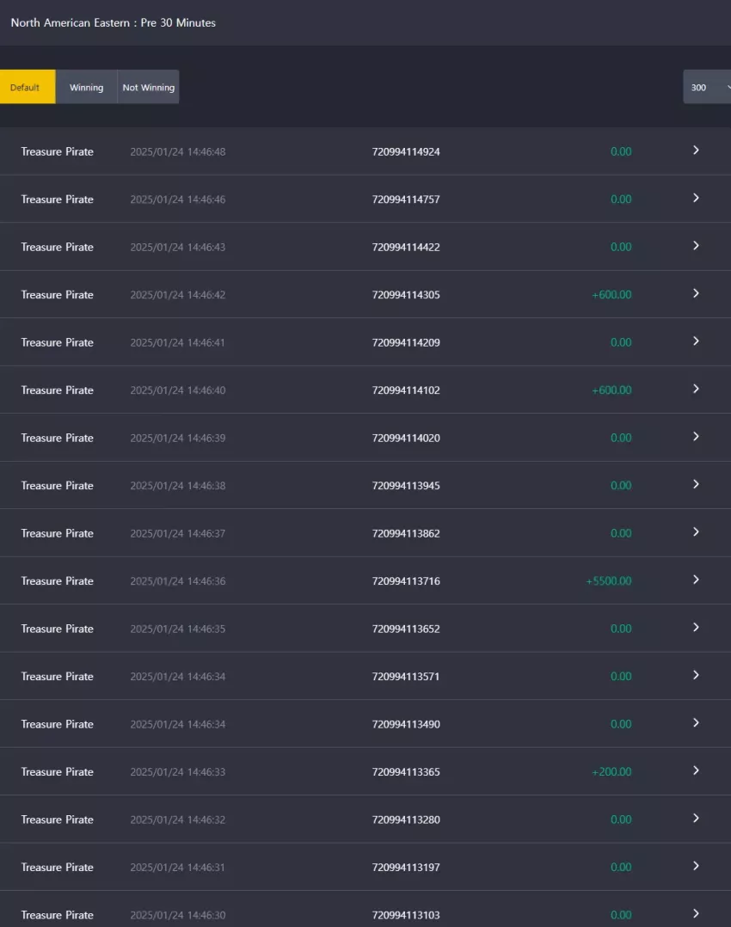Filter by Not Winning records
Viewport: 731px width, 927px height.
(149, 87)
